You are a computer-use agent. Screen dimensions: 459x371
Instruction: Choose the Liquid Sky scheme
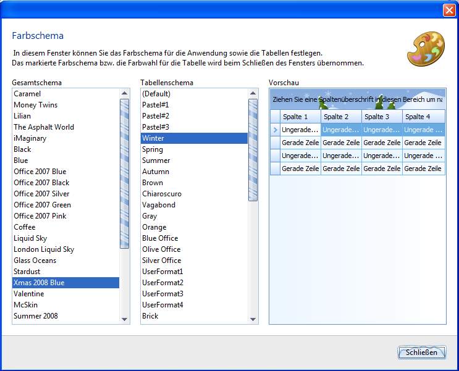coord(66,238)
